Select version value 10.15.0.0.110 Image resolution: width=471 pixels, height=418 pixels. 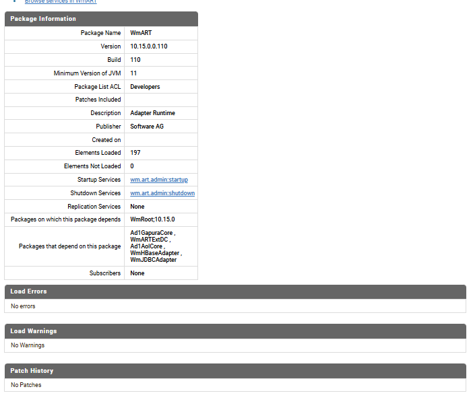(149, 46)
